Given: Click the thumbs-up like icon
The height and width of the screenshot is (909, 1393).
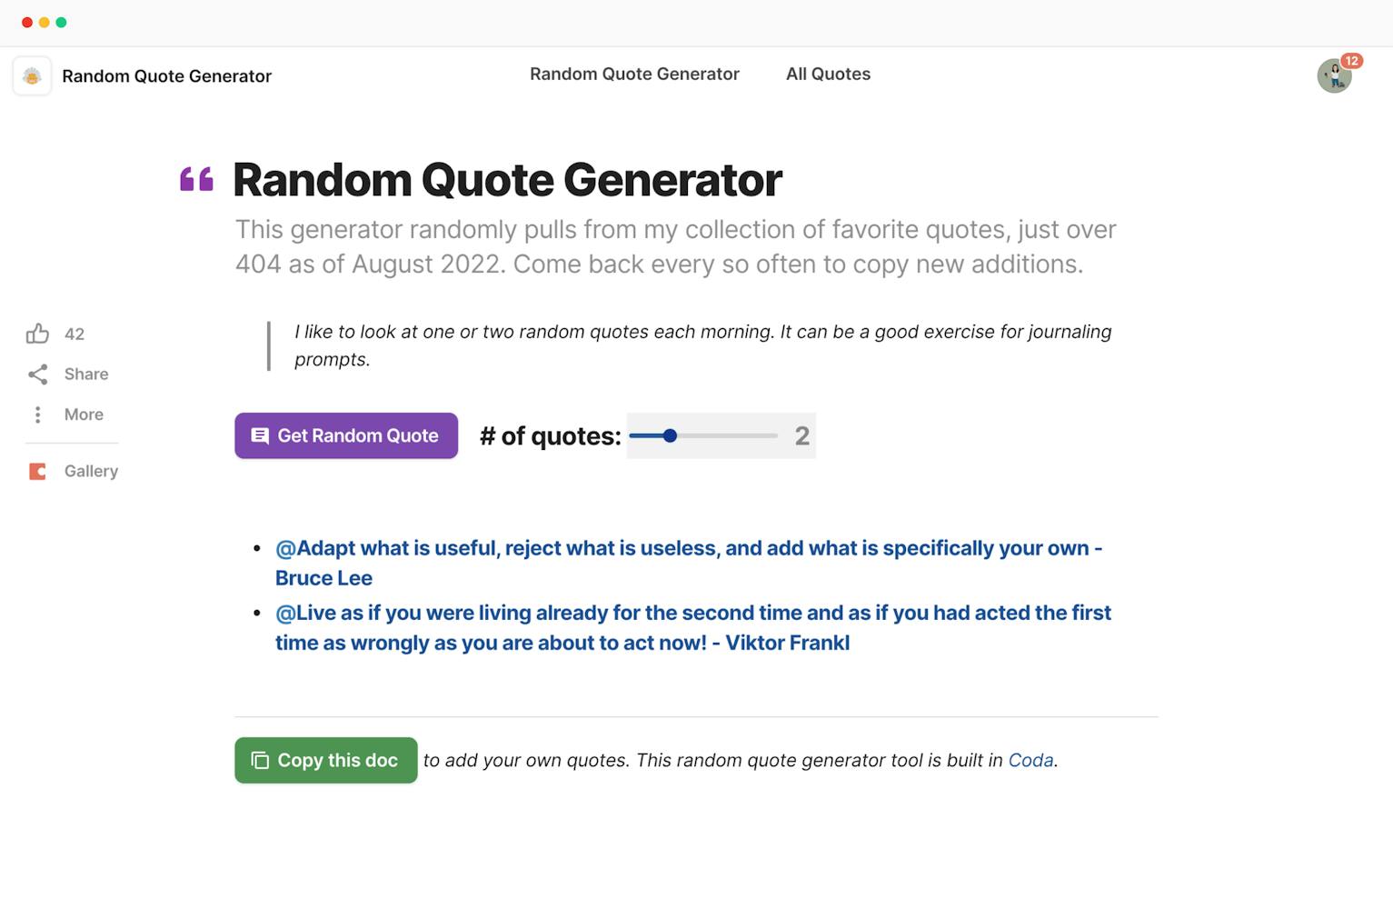Looking at the screenshot, I should coord(37,334).
